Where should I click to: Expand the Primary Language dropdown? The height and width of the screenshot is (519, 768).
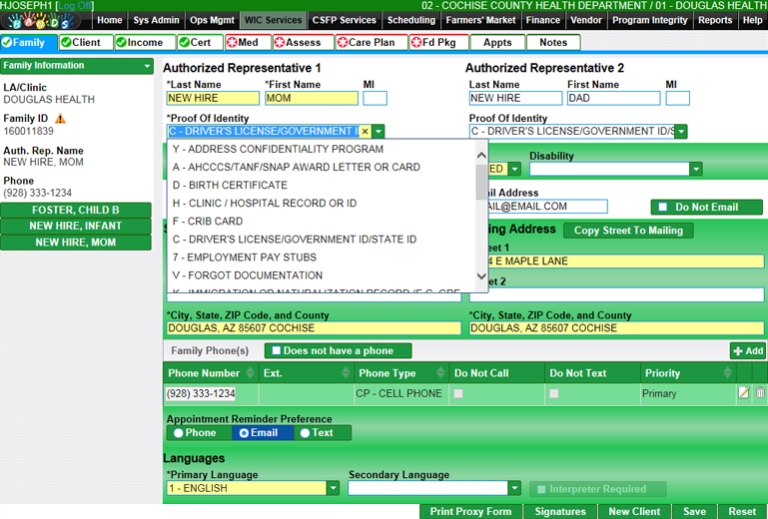[x=333, y=488]
